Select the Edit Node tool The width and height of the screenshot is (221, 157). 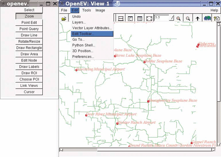click(29, 60)
